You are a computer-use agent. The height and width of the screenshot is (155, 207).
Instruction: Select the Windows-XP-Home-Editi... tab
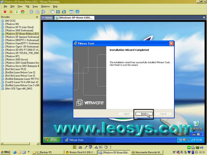coord(75,18)
